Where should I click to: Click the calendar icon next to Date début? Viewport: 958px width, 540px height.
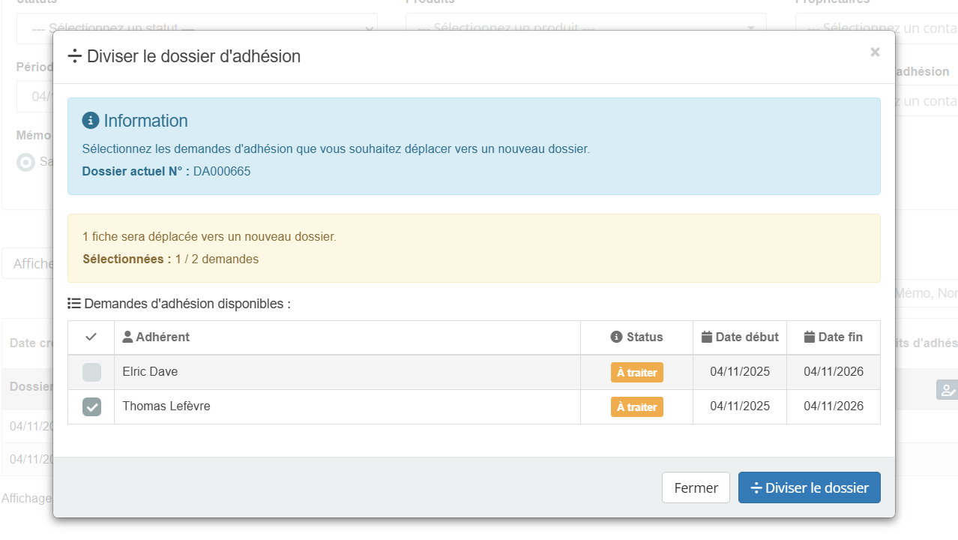[x=706, y=337]
